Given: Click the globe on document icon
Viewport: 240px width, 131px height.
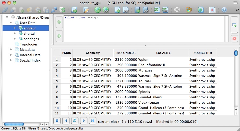Looking at the screenshot, I should coord(200,10).
